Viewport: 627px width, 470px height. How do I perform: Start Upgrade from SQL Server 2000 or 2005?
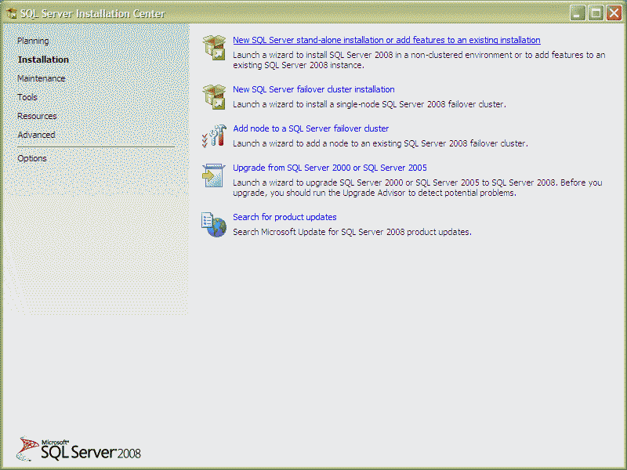coord(329,168)
